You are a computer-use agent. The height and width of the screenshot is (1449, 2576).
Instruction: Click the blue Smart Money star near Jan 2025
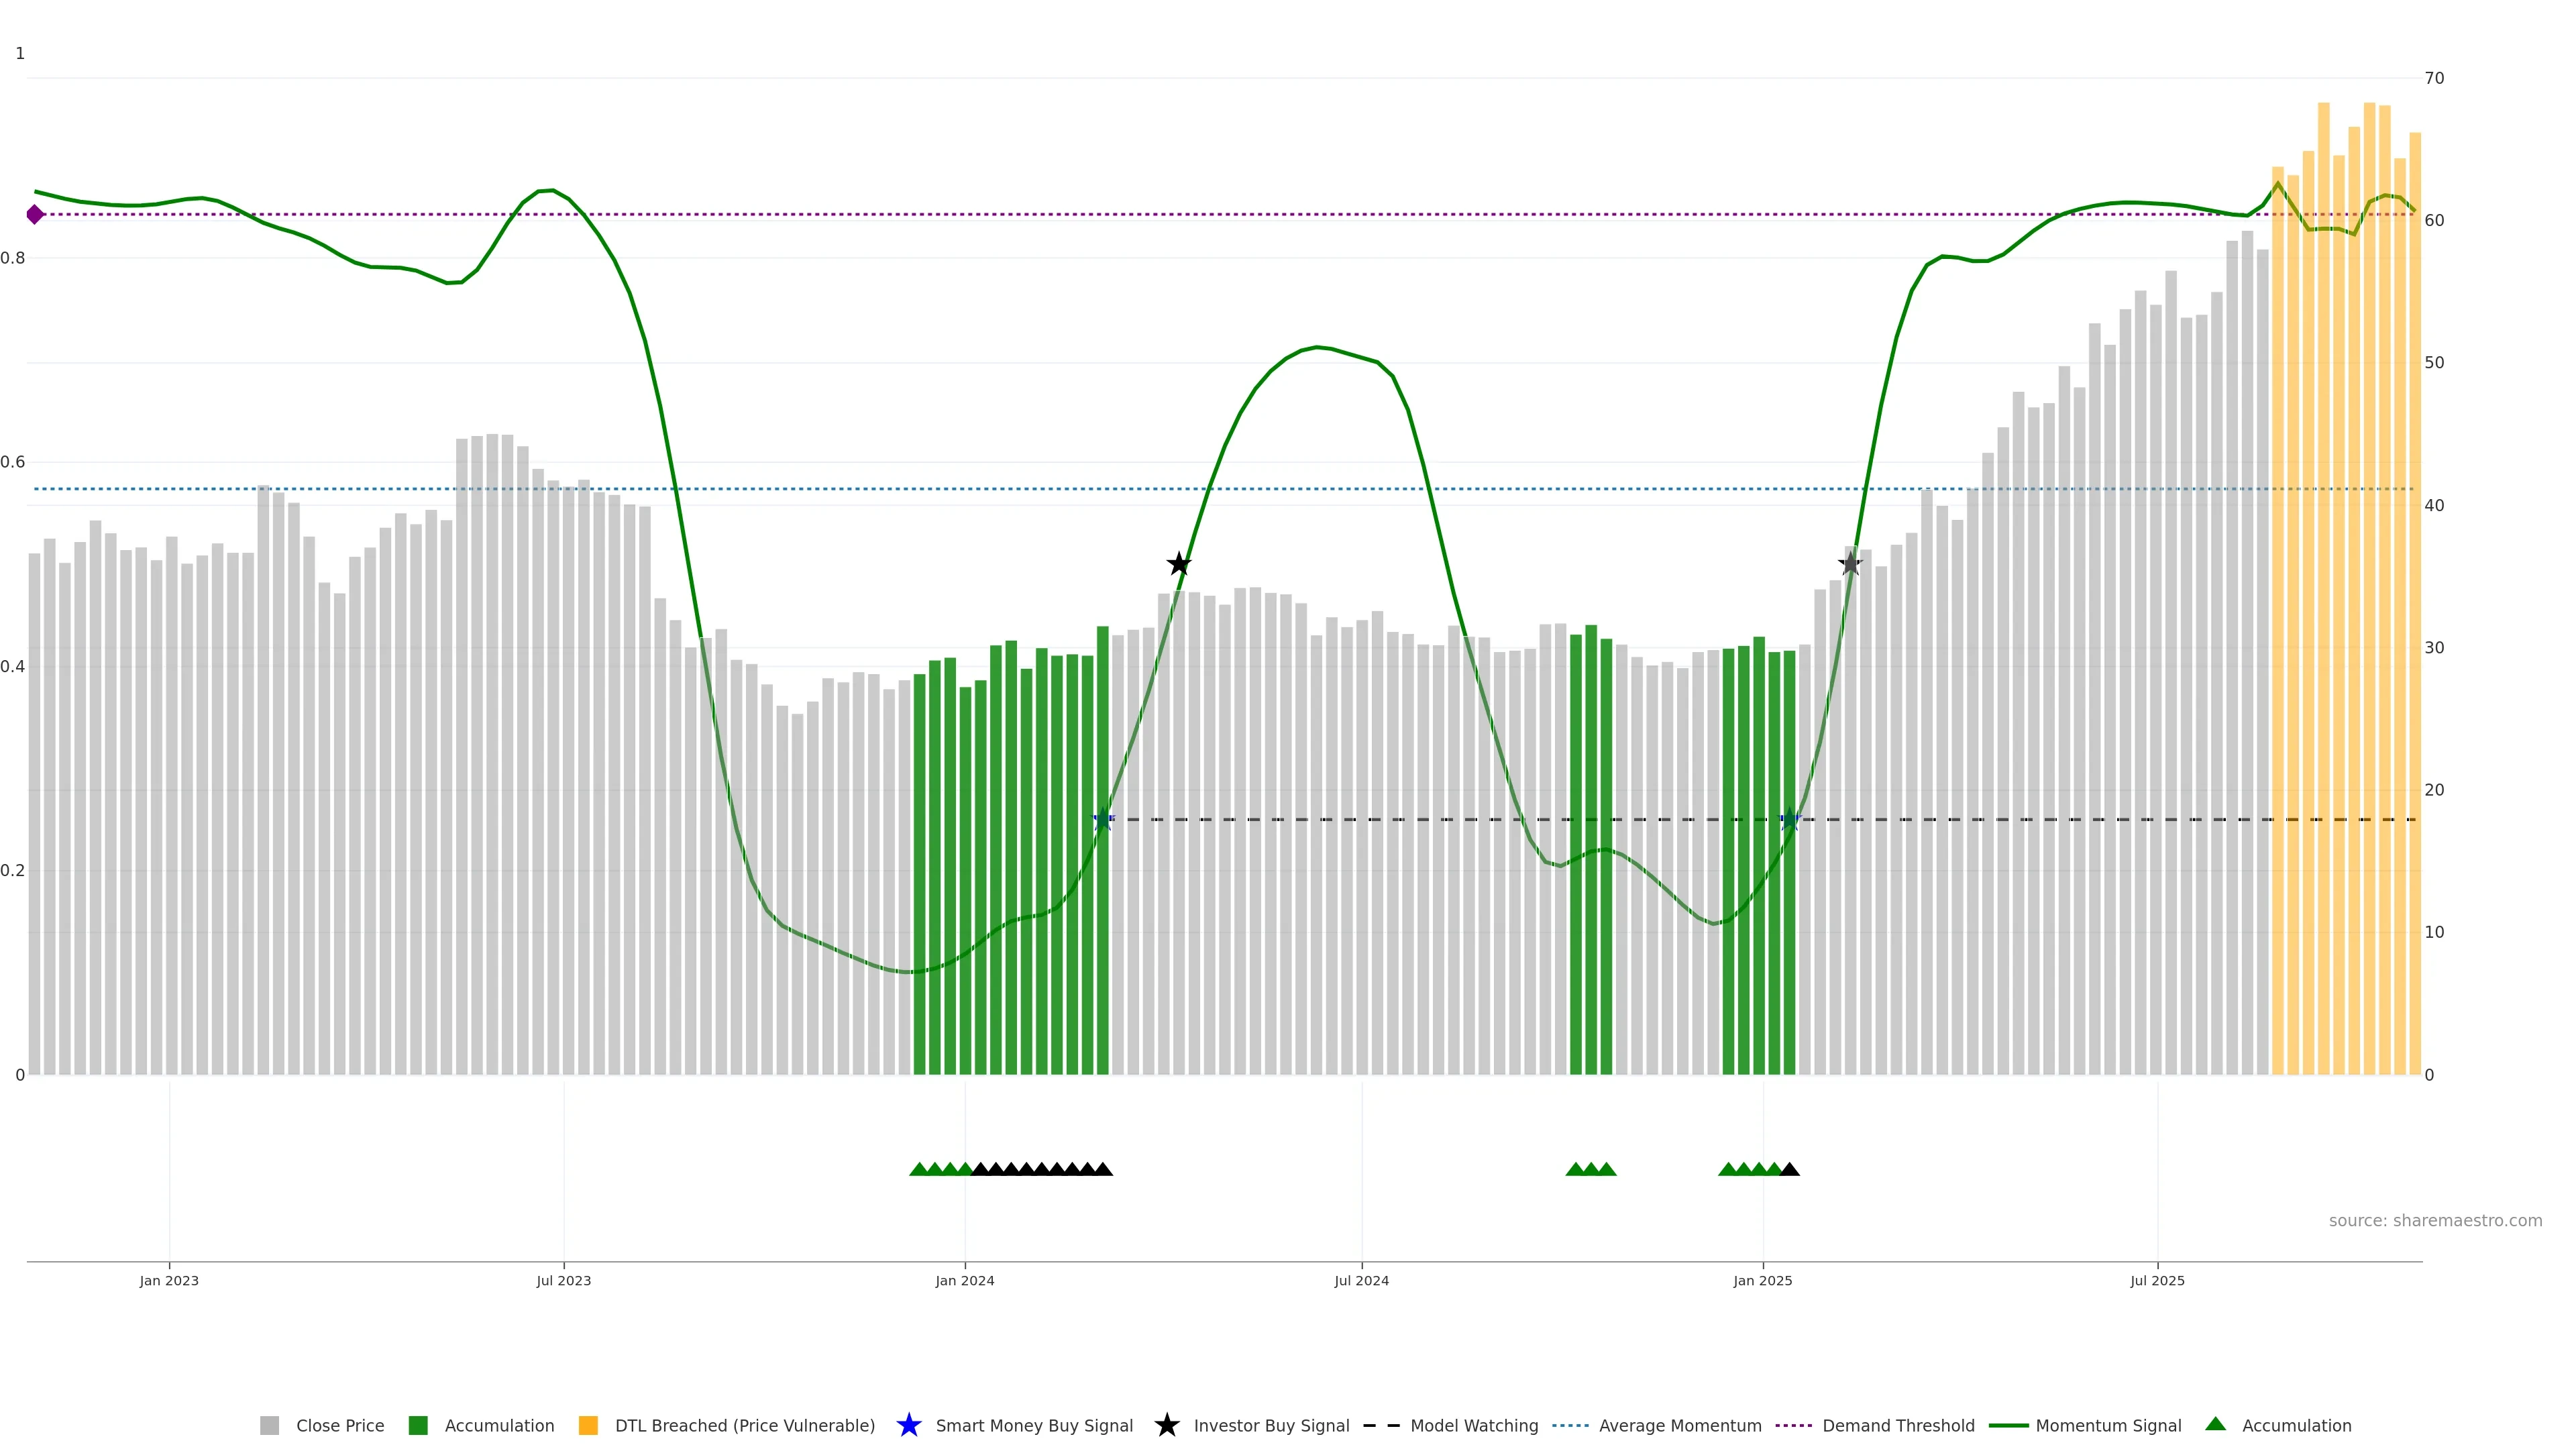coord(1790,819)
